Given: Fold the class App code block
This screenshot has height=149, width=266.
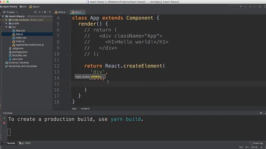Looking at the screenshot, I should click(x=70, y=18).
